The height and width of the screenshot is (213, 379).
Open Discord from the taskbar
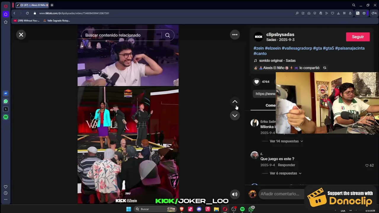199,209
